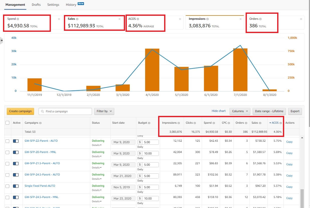Open the Single Fixed Panel-AUTO campaign link
The width and height of the screenshot is (310, 208).
click(40, 186)
